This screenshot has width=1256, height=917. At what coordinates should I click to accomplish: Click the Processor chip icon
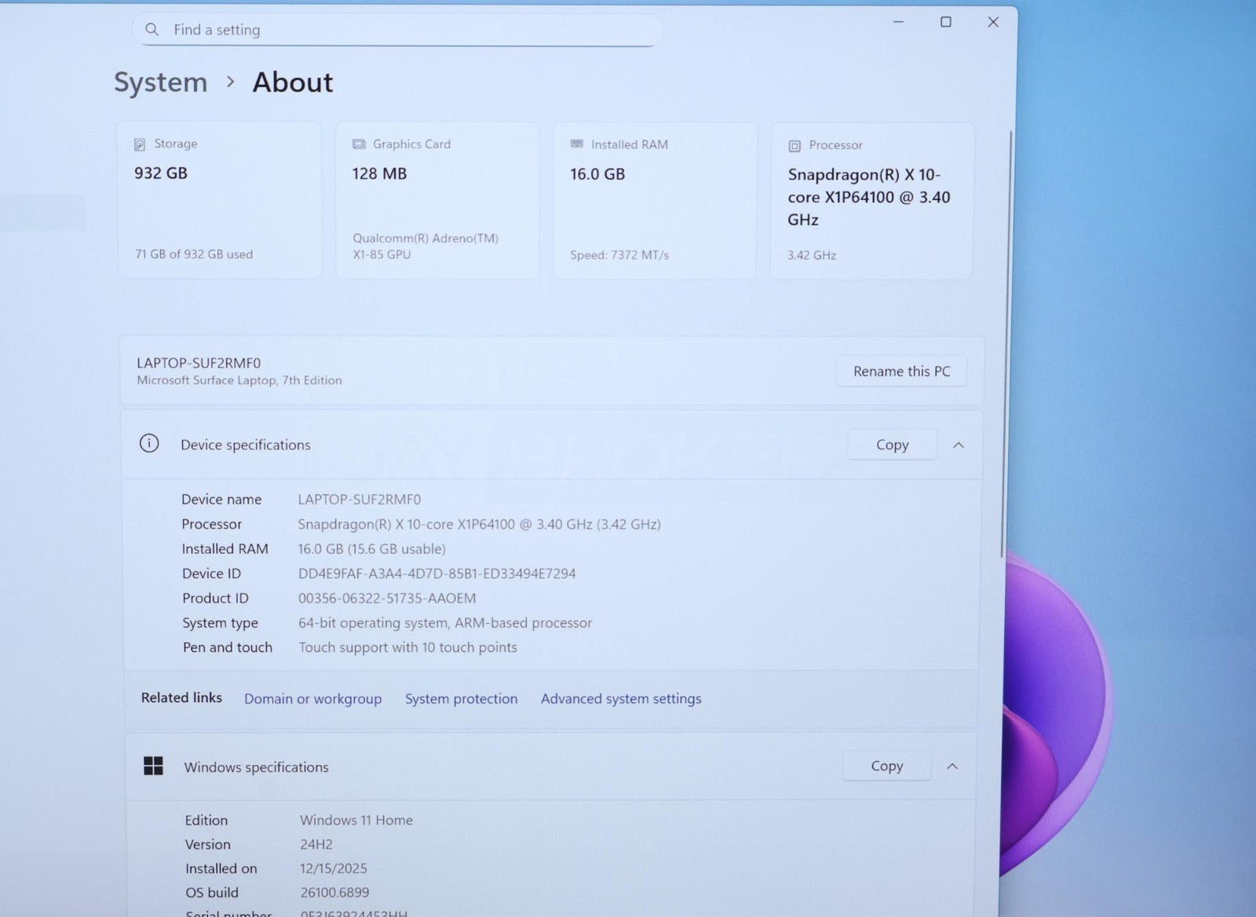(x=794, y=146)
